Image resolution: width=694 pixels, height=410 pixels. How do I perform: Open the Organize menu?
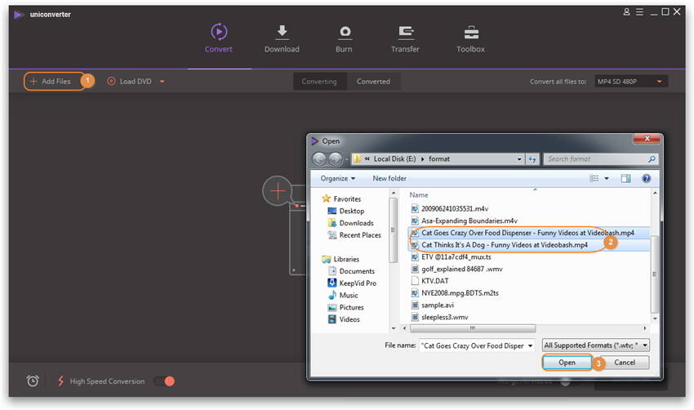(337, 178)
